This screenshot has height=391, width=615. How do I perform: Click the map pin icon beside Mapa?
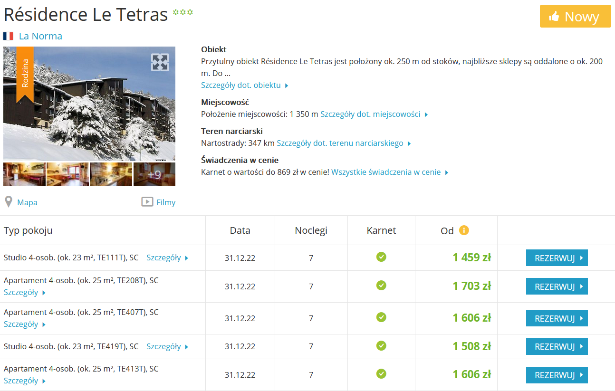(x=8, y=202)
